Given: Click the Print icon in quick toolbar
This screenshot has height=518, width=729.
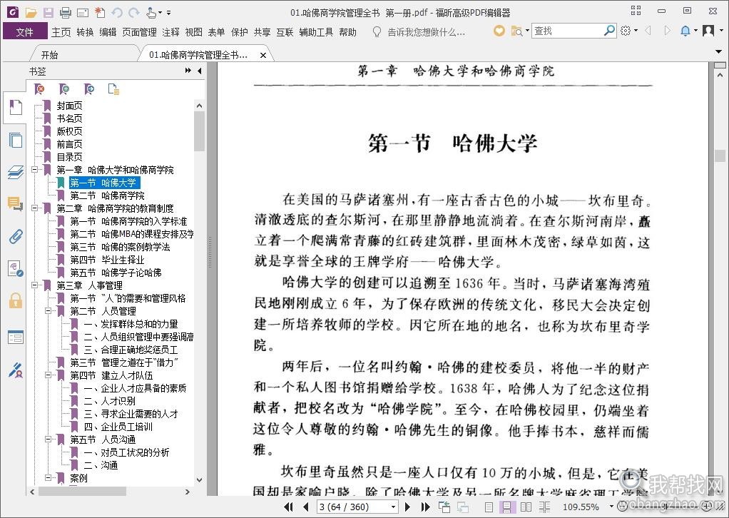Looking at the screenshot, I should point(66,13).
